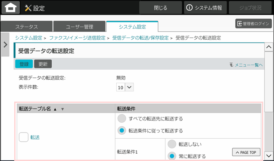
Task: Switch to the ステータス tab
Action: (27, 26)
